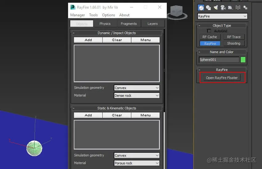Select the Space Warps category icon
Screen dimensions: 262x169
(x=238, y=8)
